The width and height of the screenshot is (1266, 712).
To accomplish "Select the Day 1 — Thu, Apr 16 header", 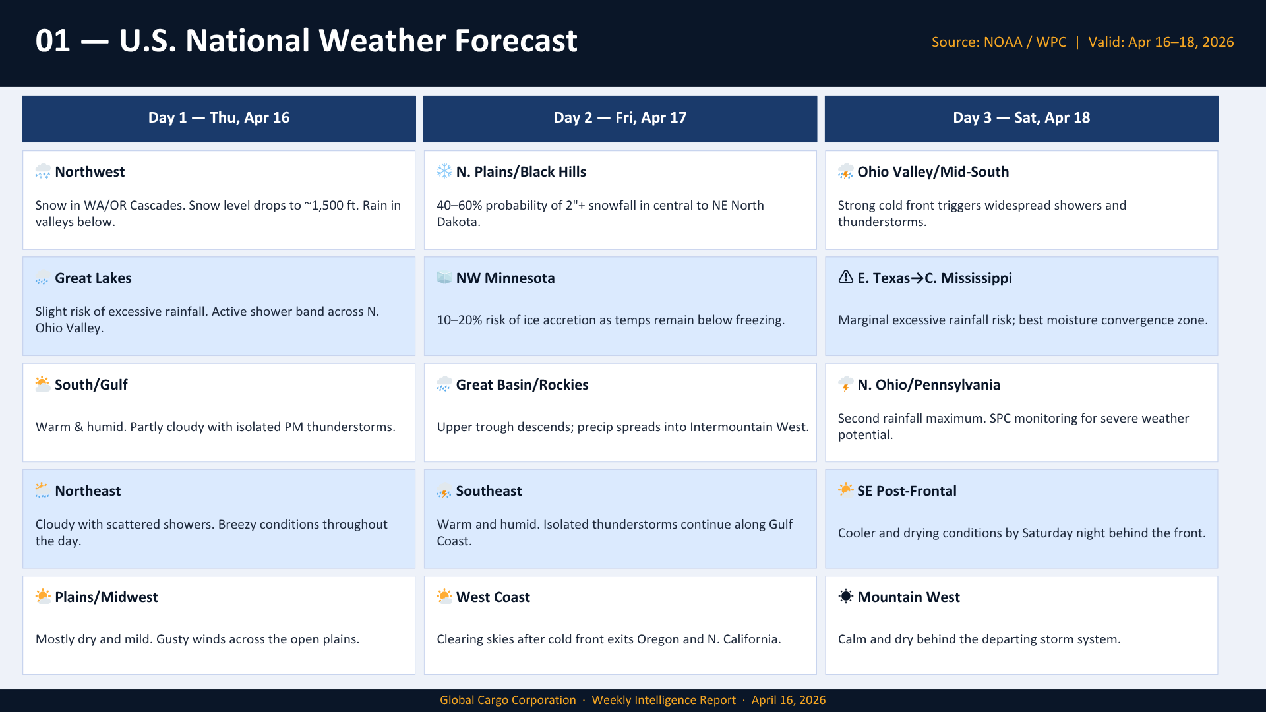I will coord(219,118).
